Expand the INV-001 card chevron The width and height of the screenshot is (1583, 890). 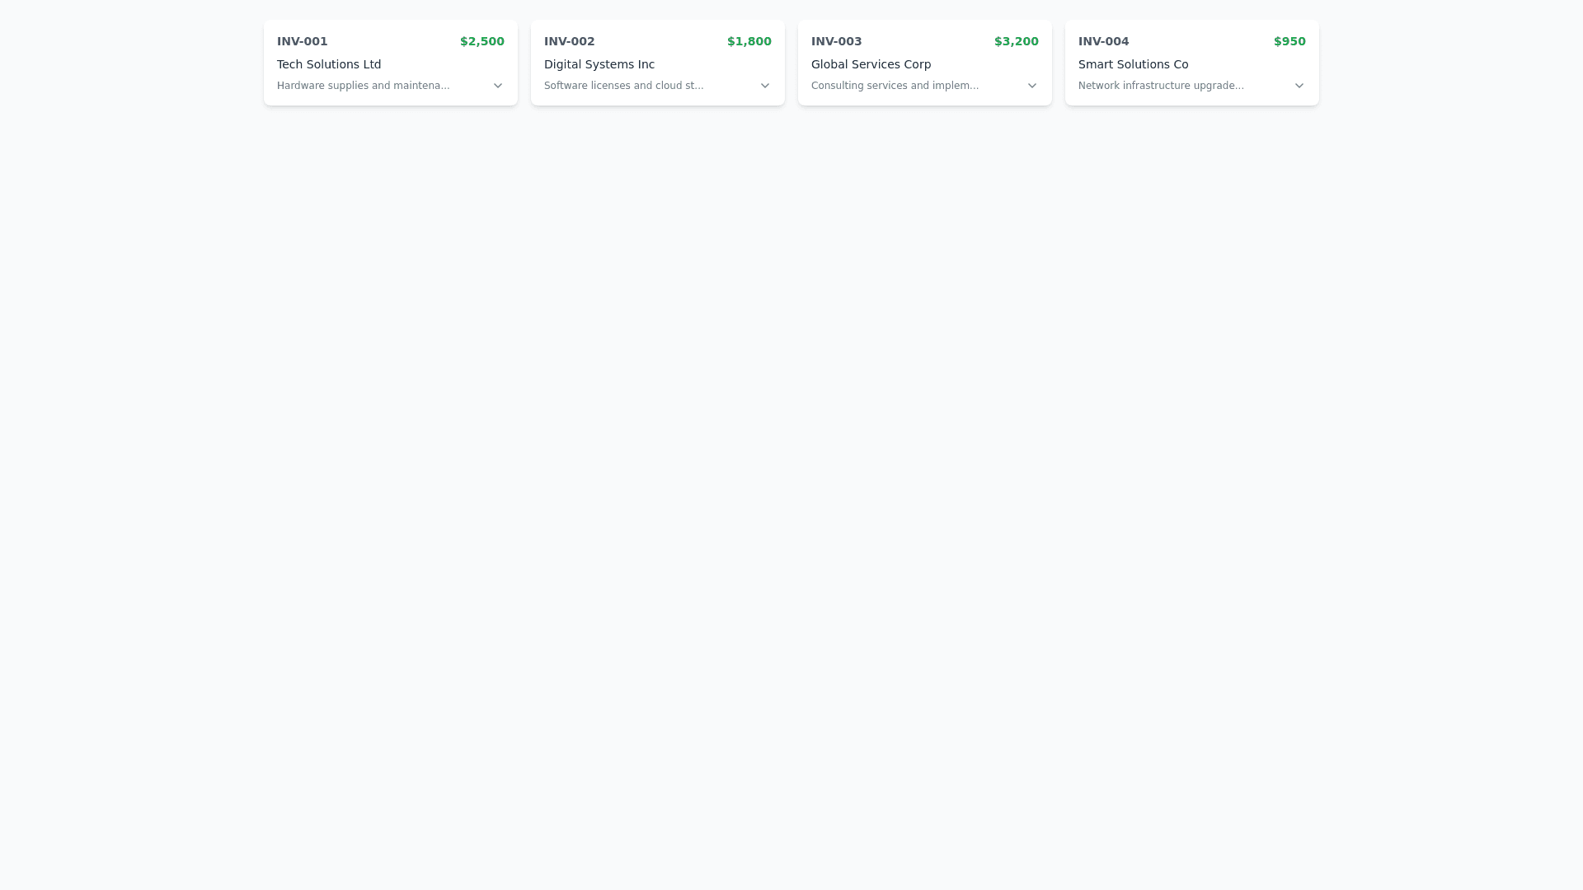tap(498, 86)
